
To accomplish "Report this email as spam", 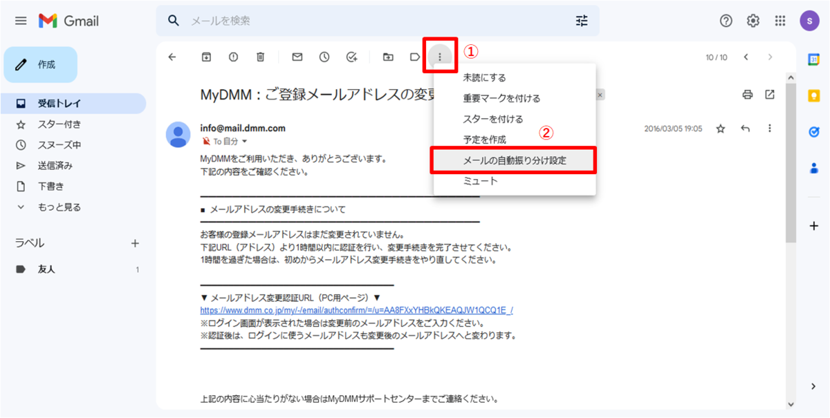I will (x=233, y=57).
